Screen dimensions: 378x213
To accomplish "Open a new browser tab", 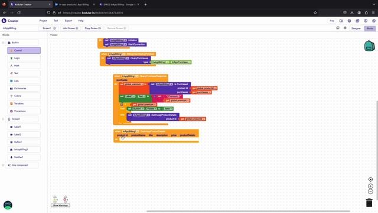I will pos(145,4).
